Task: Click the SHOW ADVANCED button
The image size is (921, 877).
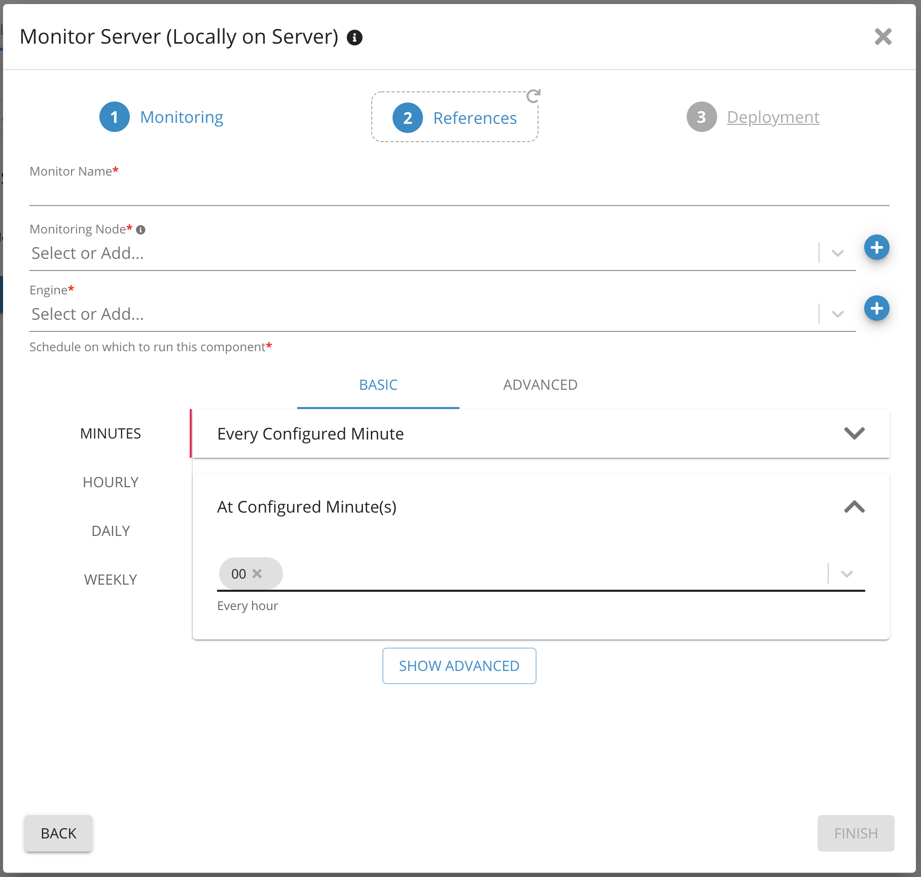Action: (459, 666)
